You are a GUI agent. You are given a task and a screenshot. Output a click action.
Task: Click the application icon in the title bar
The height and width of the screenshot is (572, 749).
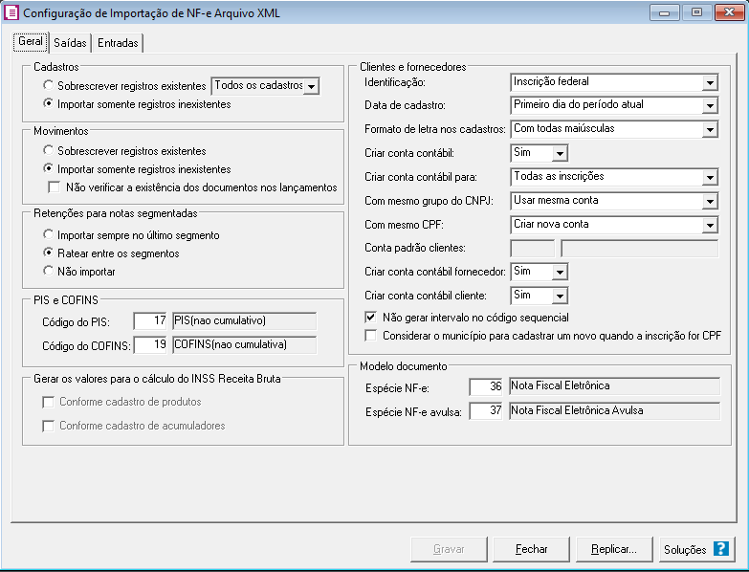point(12,12)
